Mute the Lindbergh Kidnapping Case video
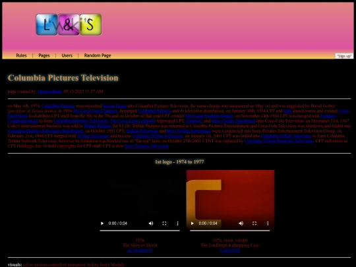The height and width of the screenshot is (267, 356). click(241, 223)
